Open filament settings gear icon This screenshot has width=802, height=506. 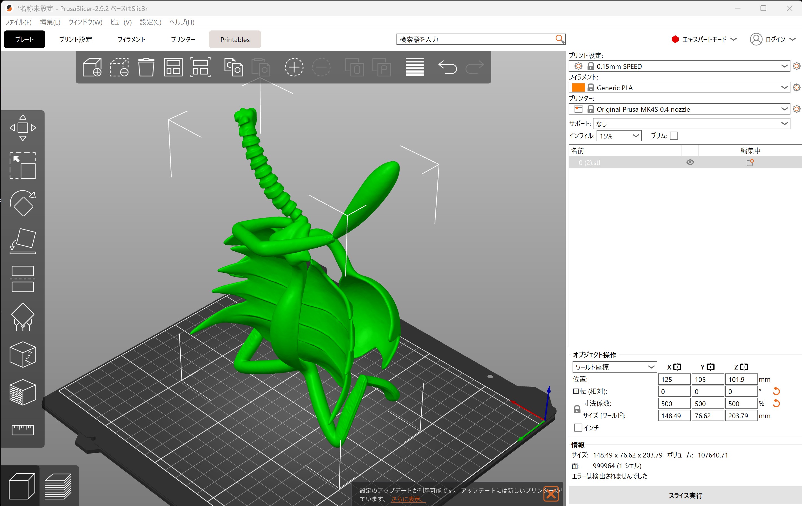pos(796,87)
